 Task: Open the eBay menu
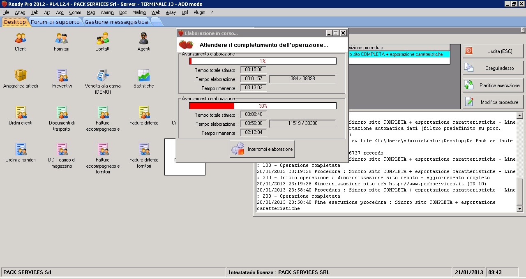(171, 12)
